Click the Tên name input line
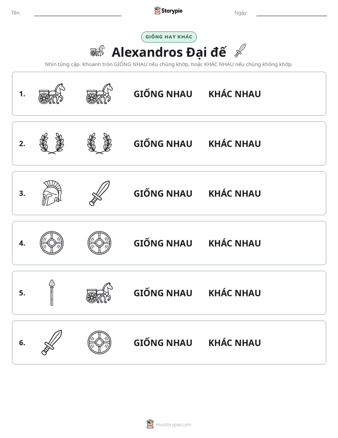 pyautogui.click(x=78, y=13)
